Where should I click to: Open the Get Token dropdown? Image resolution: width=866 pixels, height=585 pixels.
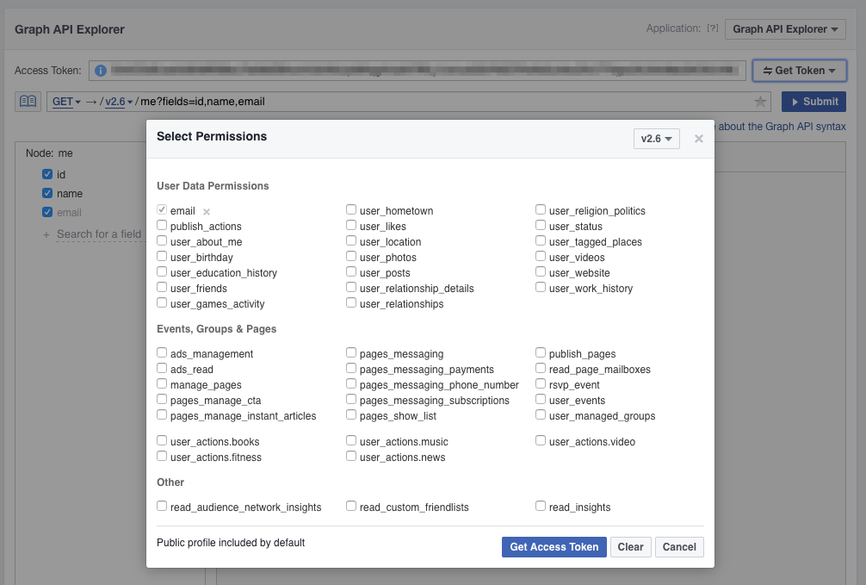[799, 71]
